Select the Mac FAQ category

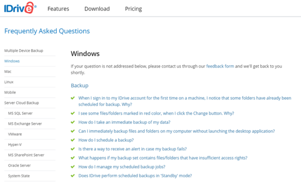[x=8, y=71]
